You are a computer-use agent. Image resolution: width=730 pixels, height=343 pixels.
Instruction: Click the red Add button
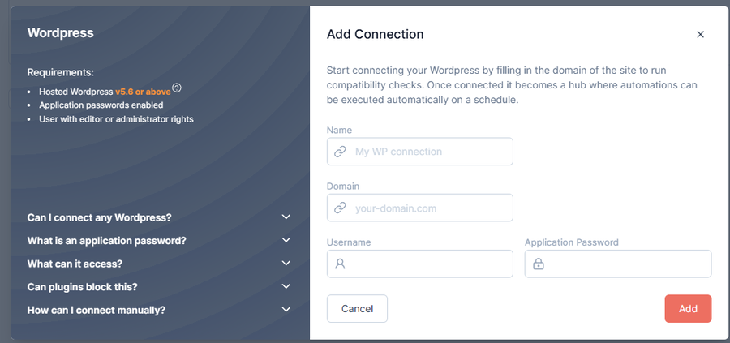click(688, 309)
